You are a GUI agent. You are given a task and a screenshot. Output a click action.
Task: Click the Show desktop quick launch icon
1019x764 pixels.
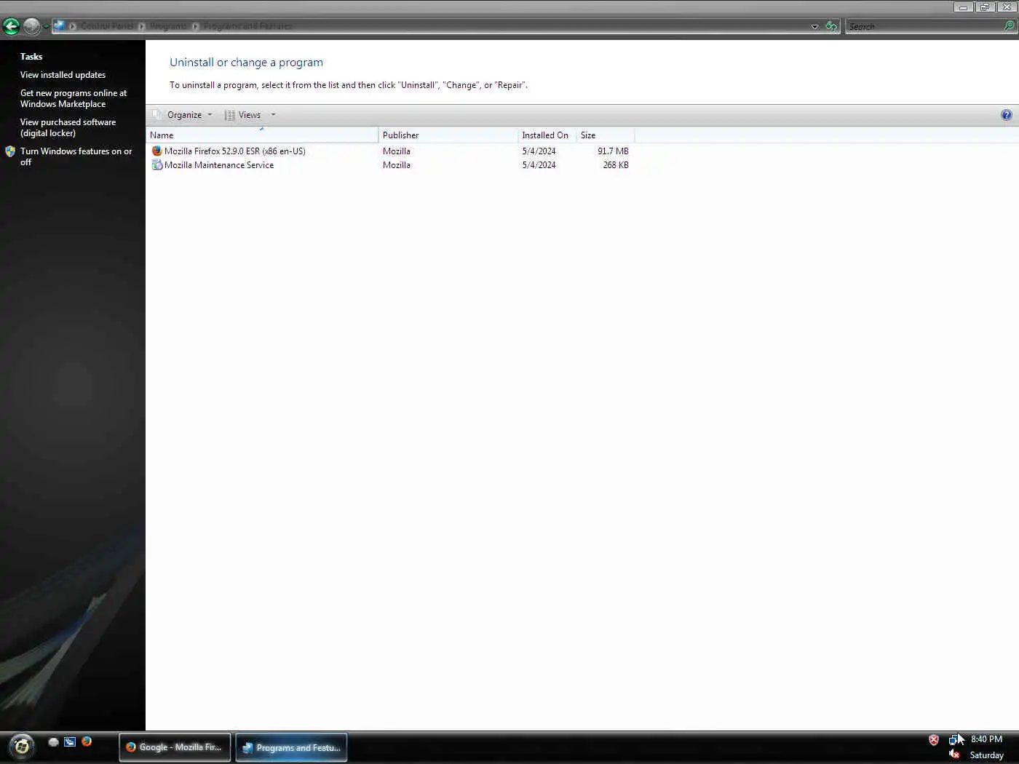coord(53,742)
